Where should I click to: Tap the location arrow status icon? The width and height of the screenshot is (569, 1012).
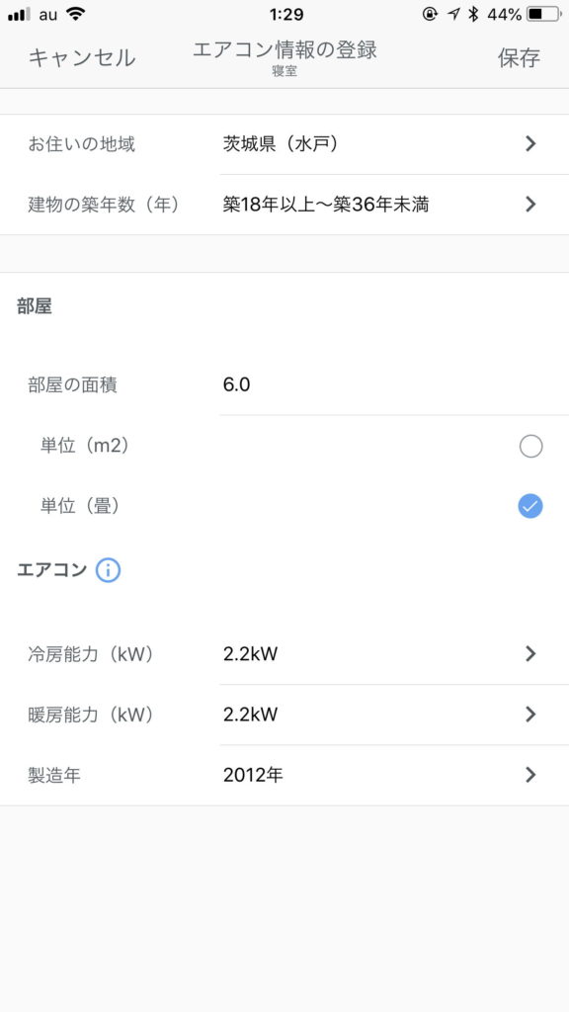[x=453, y=14]
